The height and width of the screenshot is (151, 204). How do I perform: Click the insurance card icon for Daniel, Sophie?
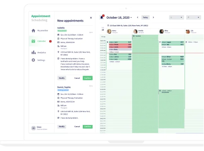click(x=58, y=102)
